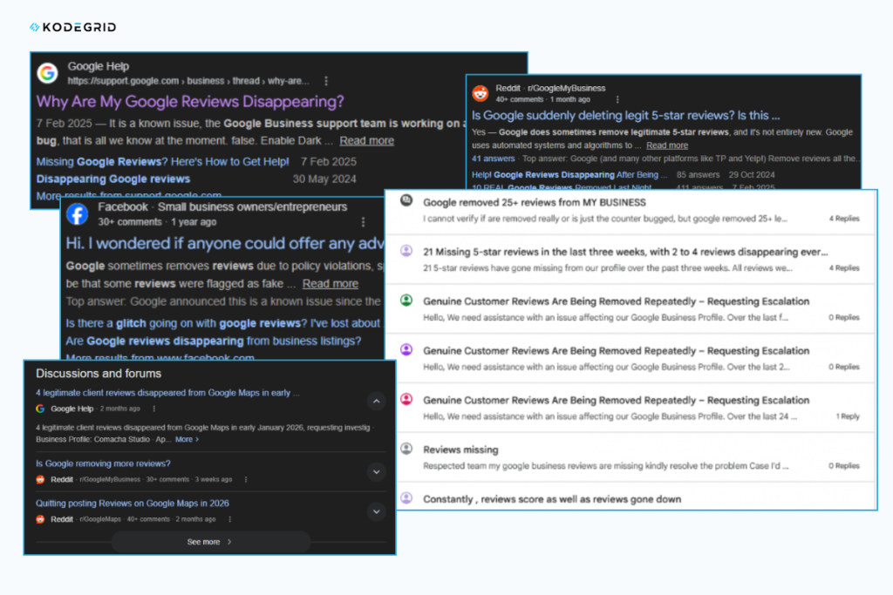Image resolution: width=893 pixels, height=595 pixels.
Task: Expand the 'Is Google removing more reviews?' discussion
Action: tap(375, 471)
